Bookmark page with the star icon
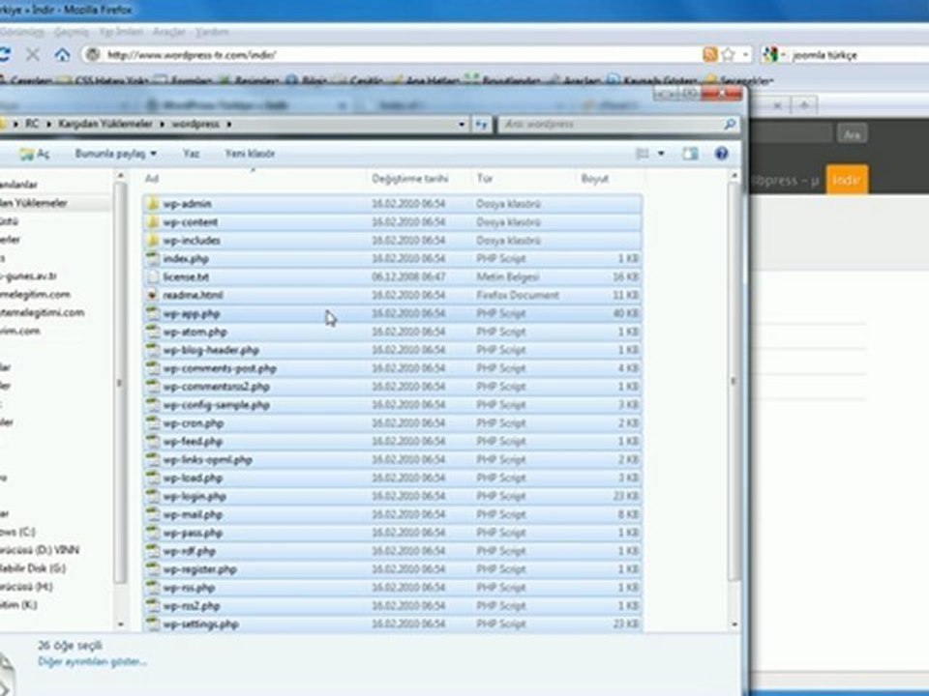Viewport: 929px width, 696px height. click(728, 55)
